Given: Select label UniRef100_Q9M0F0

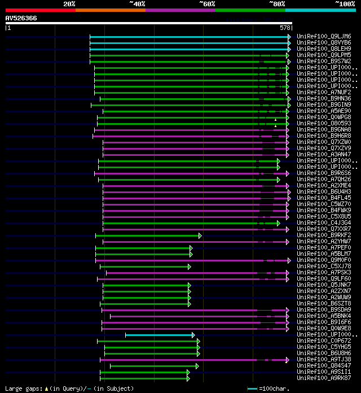Looking at the screenshot, I should point(324,260).
